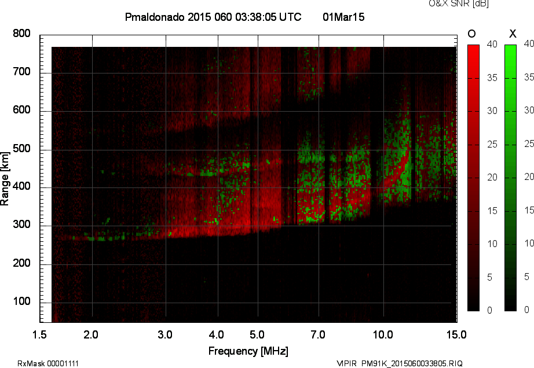
Task: Click the O colorbar value 30
Action: coord(492,111)
